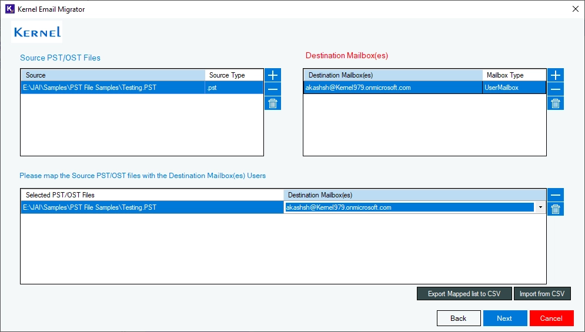Click Mailbox Type column header
This screenshot has width=585, height=332.
coord(514,75)
